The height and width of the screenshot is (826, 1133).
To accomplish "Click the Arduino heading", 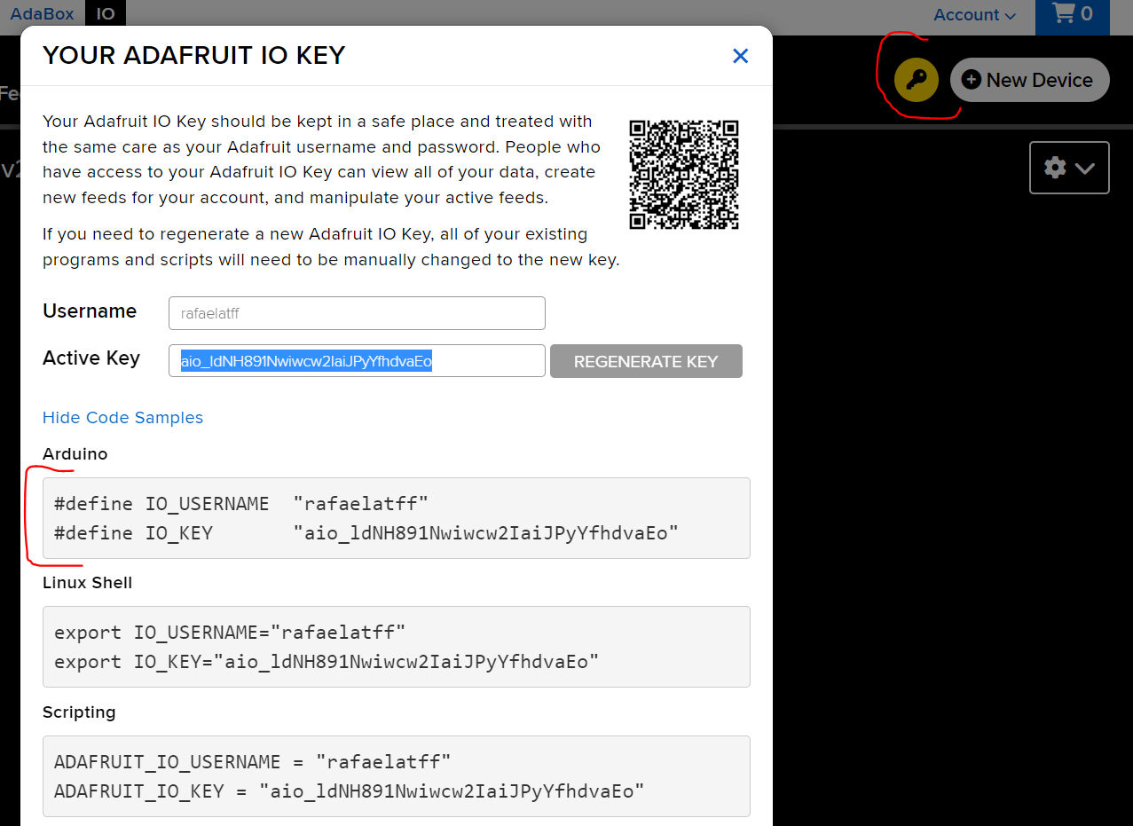I will [x=75, y=453].
